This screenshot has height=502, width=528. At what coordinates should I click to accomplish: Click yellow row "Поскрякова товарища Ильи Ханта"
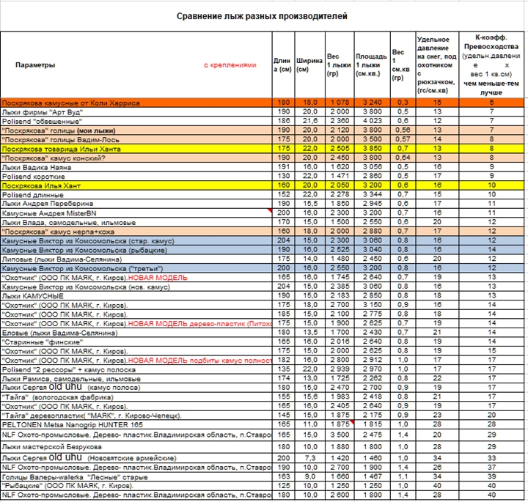click(x=262, y=149)
